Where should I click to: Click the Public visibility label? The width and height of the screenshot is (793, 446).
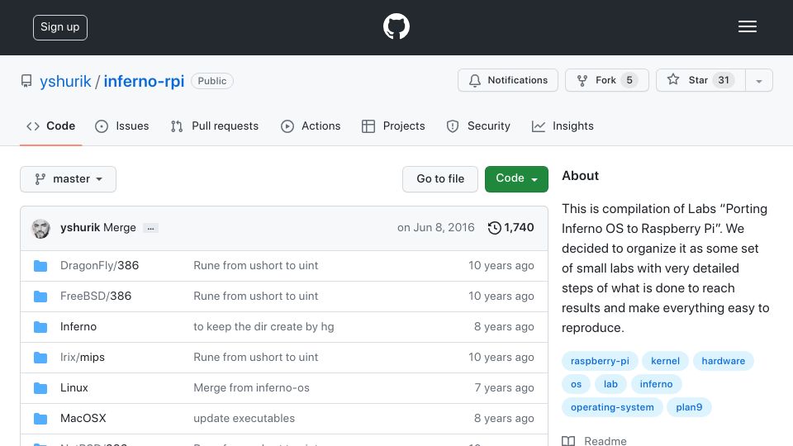[x=212, y=81]
